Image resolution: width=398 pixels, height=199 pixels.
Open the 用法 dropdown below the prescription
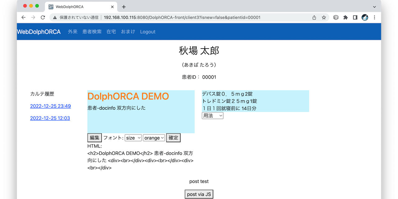[x=212, y=115]
